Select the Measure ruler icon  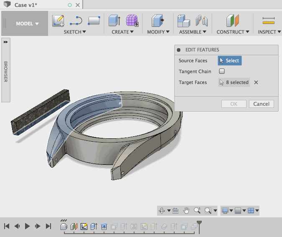click(x=268, y=20)
